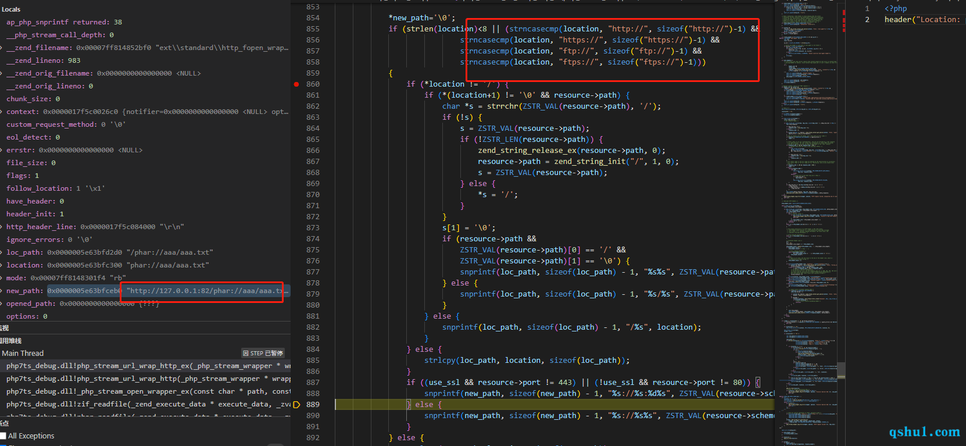Screen dimensions: 966x446
Task: Place cursor on the 'if (*location != '/')' line
Action: tap(457, 84)
